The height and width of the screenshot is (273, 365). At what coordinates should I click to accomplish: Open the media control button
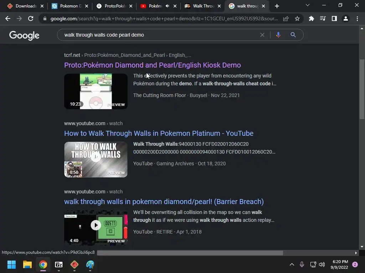click(x=323, y=18)
